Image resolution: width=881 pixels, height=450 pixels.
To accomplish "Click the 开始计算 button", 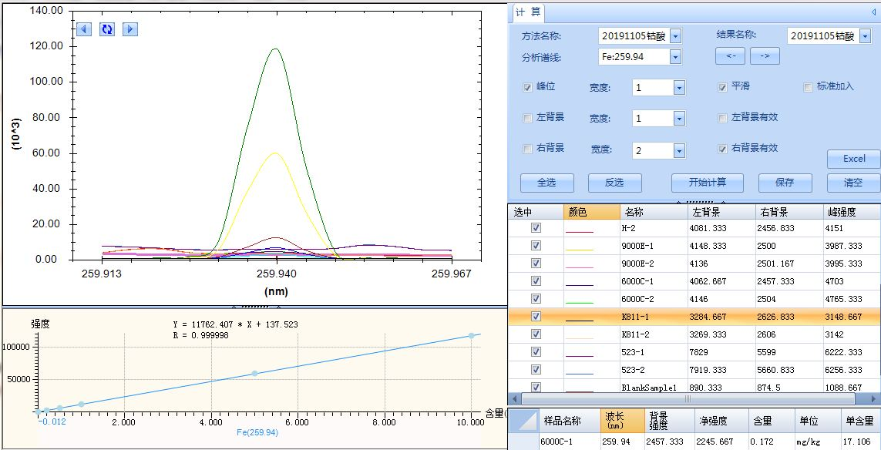I will point(706,183).
